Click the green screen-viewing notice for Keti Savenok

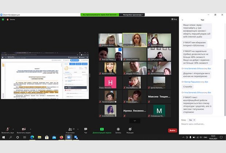click(100, 15)
